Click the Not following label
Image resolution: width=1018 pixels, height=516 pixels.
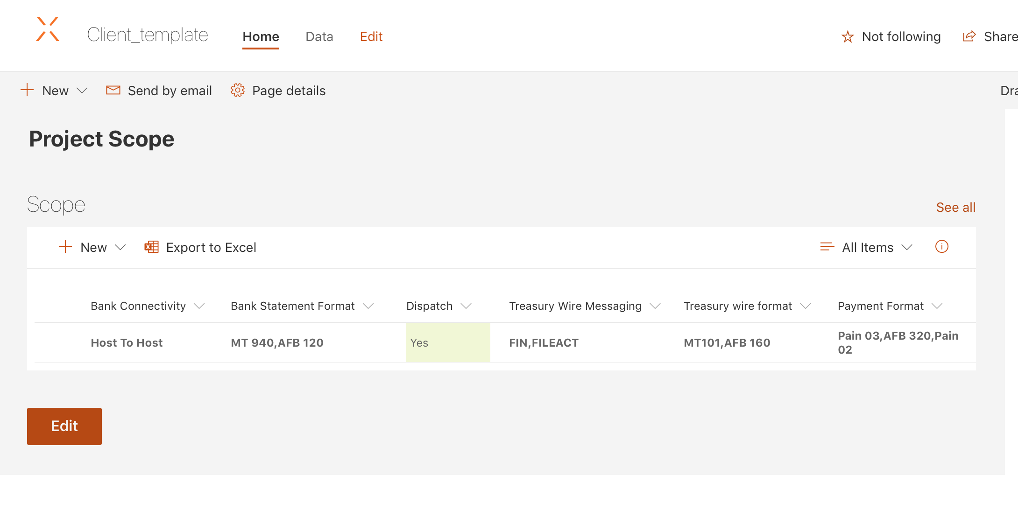click(x=901, y=36)
